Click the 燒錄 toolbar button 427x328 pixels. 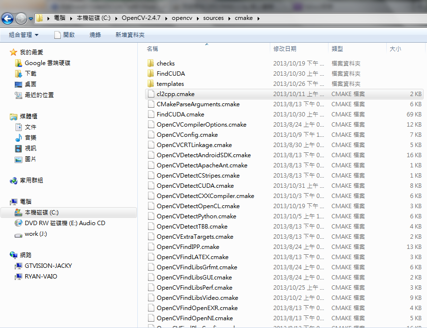pos(95,35)
